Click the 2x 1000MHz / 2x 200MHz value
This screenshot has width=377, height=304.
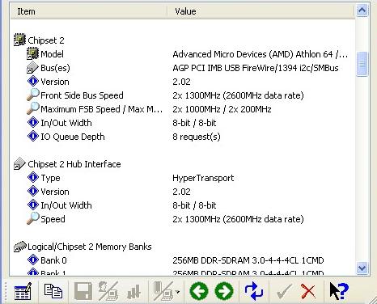click(x=222, y=109)
